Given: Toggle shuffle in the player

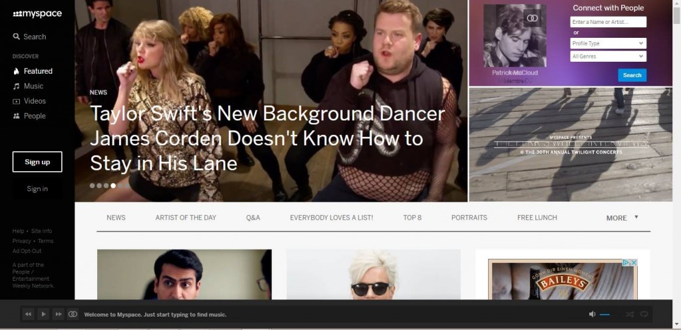Looking at the screenshot, I should pos(630,314).
